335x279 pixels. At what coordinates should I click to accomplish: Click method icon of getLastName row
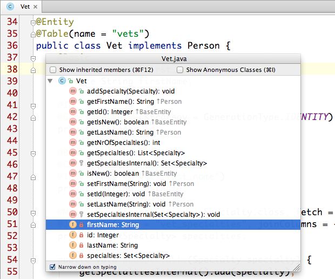click(73, 132)
